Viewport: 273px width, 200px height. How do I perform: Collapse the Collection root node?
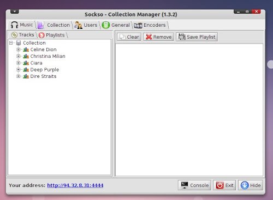click(11, 43)
